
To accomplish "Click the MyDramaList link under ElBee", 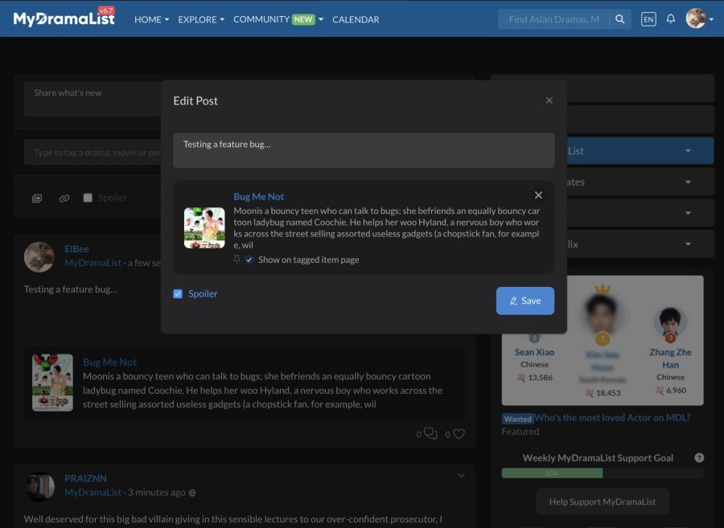I will click(x=93, y=263).
